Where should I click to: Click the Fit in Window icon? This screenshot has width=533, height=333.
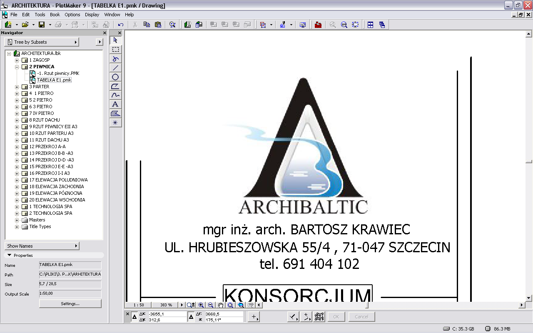point(355,25)
